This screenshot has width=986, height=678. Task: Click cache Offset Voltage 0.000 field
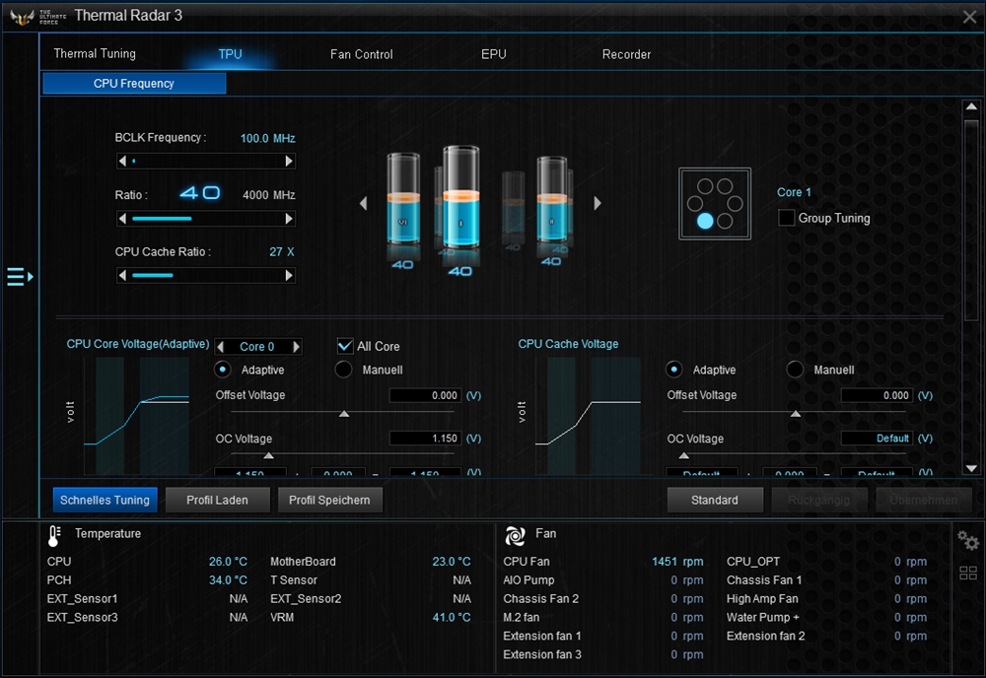coord(878,395)
